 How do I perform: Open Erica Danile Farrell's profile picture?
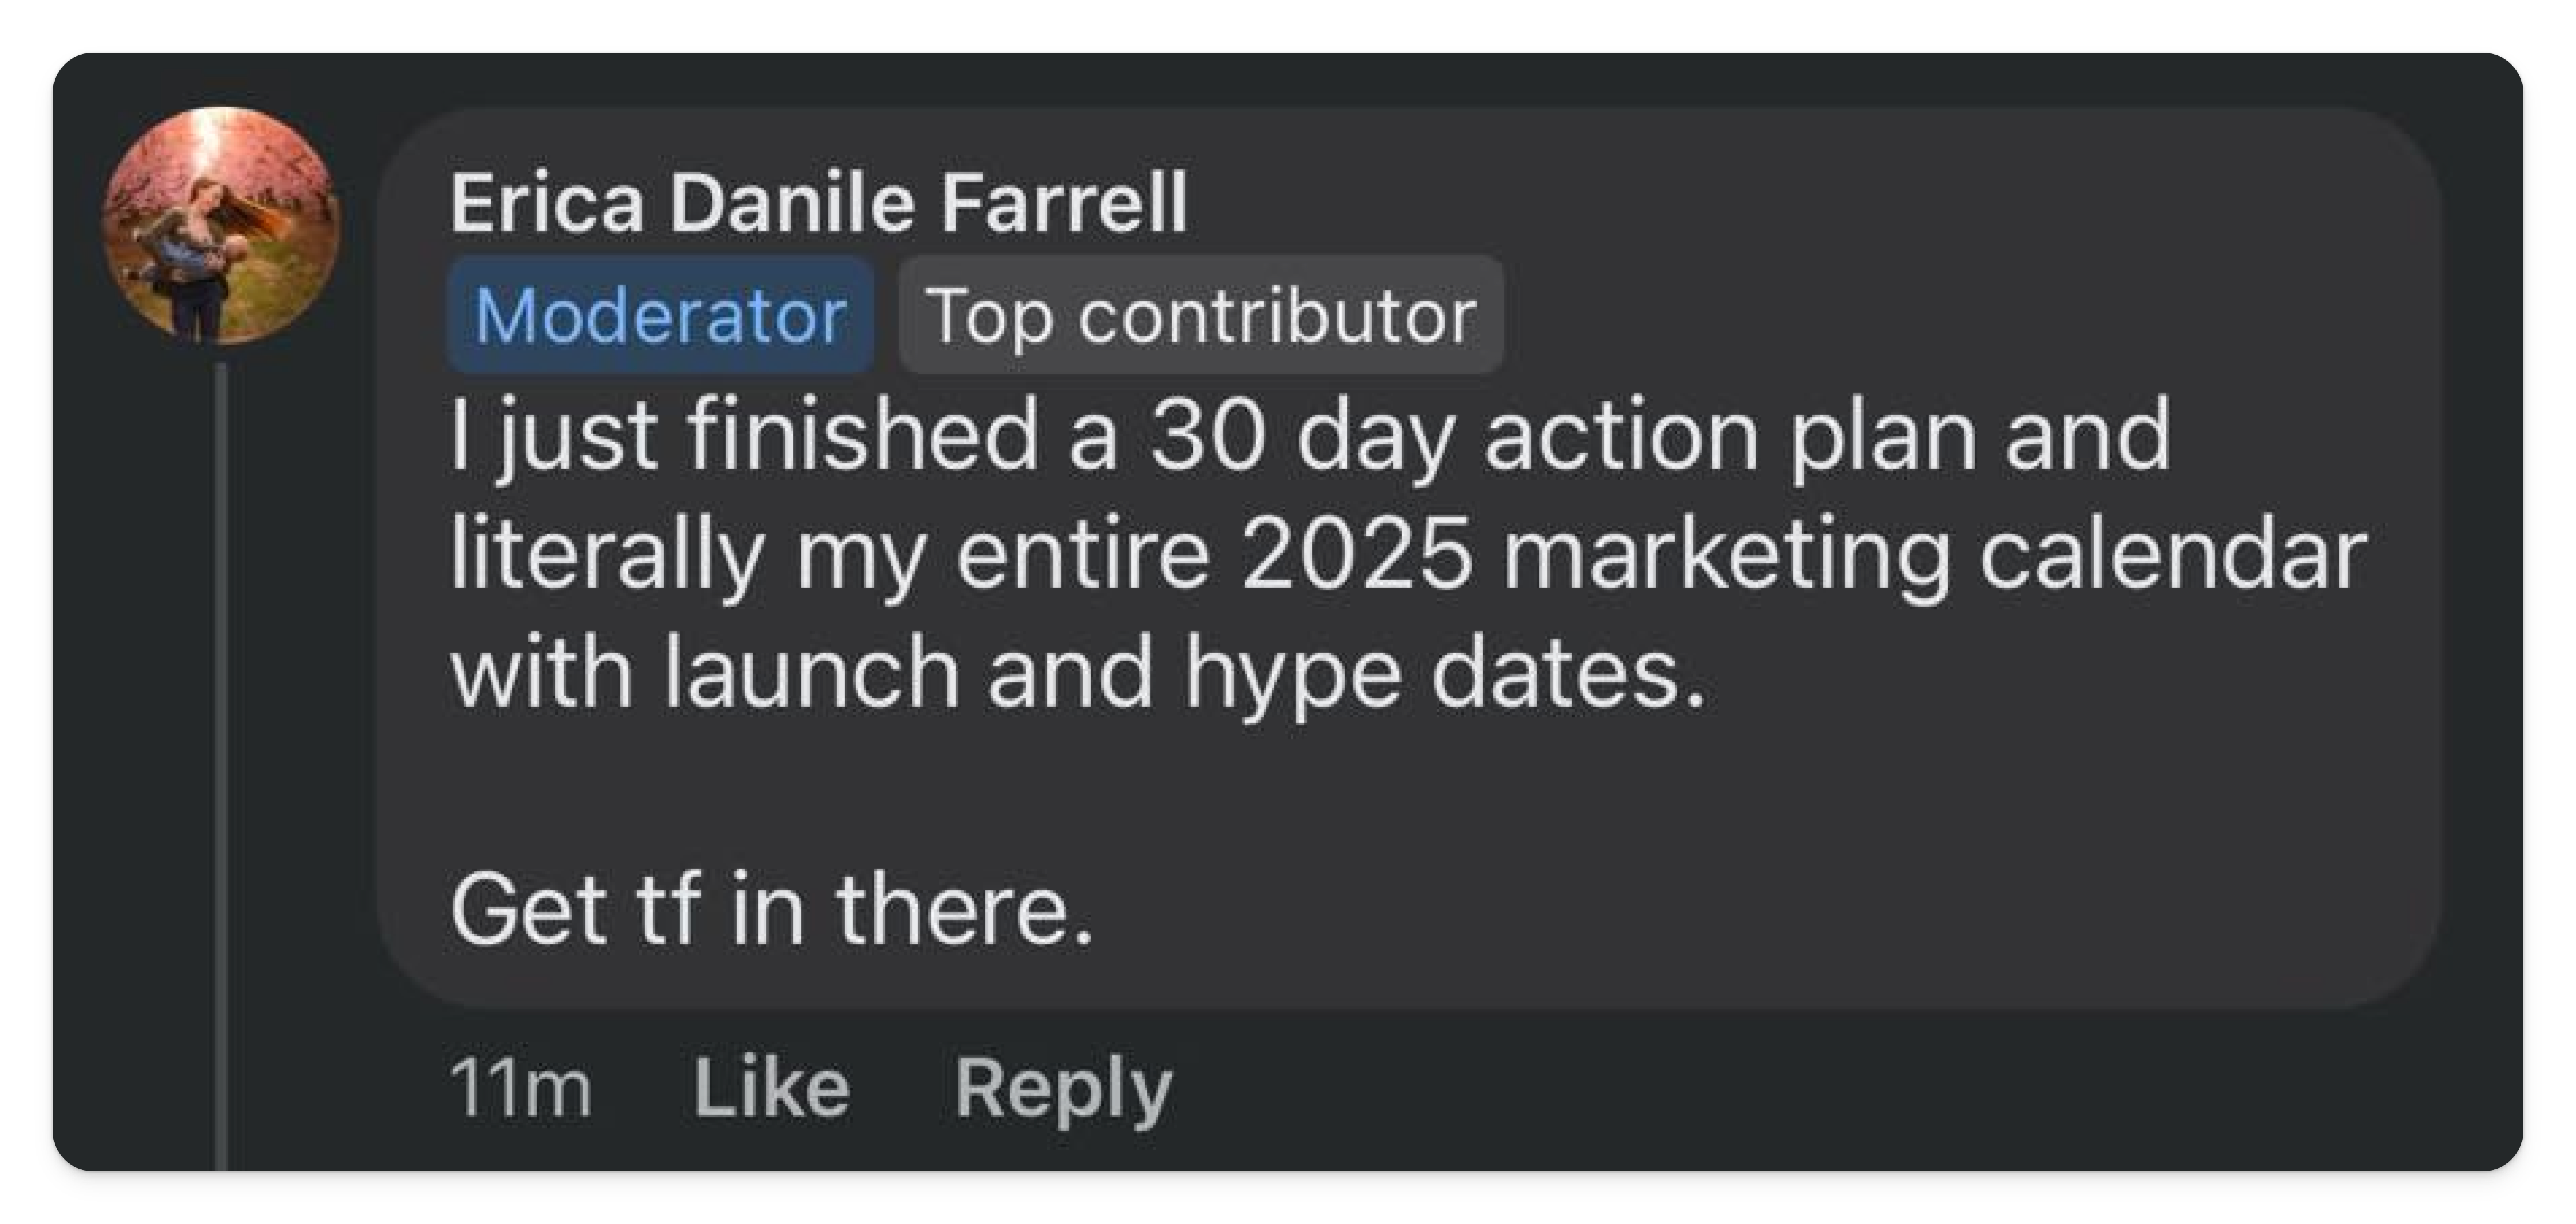(221, 226)
